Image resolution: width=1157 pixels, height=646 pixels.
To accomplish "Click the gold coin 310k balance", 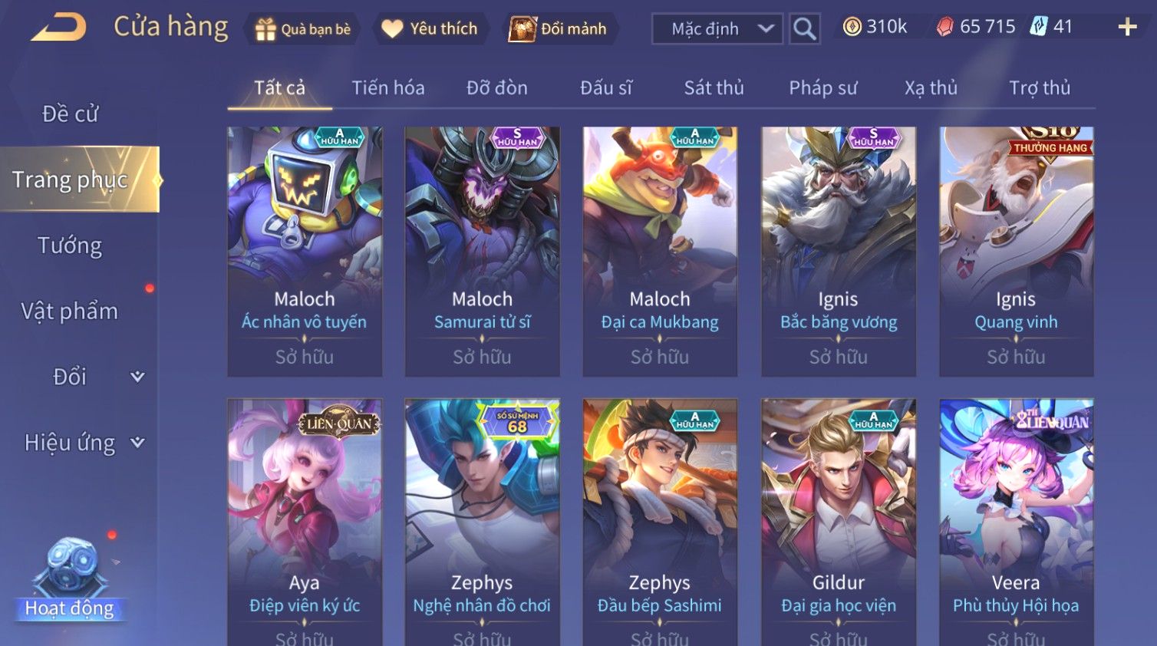I will pos(875,27).
